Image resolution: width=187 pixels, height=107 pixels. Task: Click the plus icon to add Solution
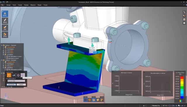(2, 87)
